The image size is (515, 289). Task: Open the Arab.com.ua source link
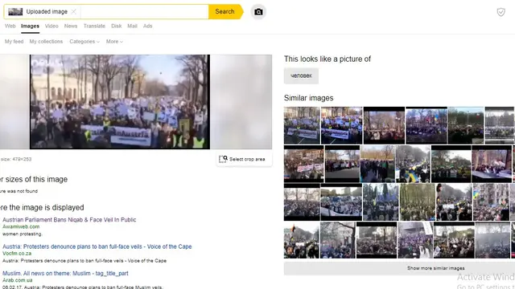click(18, 280)
